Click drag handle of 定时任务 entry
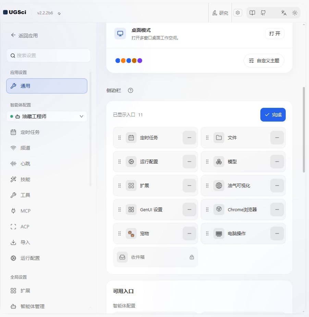This screenshot has height=317, width=309. [120, 138]
